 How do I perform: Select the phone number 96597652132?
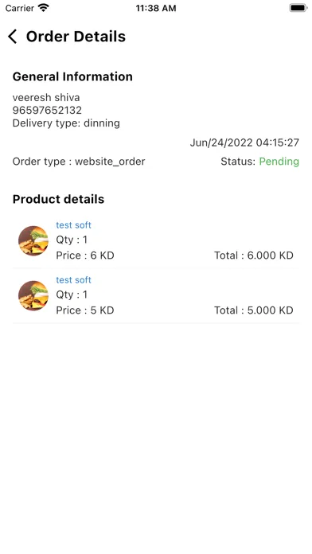pyautogui.click(x=47, y=110)
